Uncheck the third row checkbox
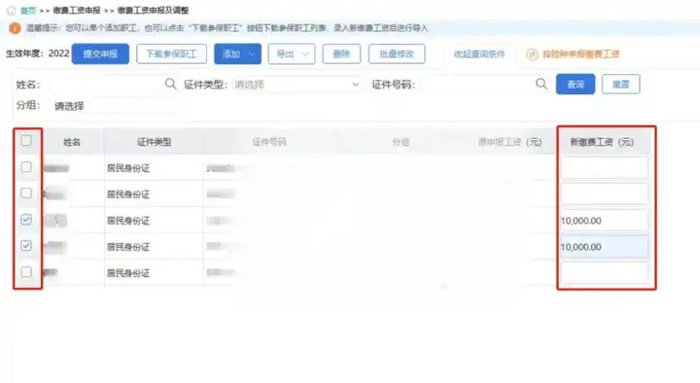This screenshot has width=700, height=383. pyautogui.click(x=26, y=219)
